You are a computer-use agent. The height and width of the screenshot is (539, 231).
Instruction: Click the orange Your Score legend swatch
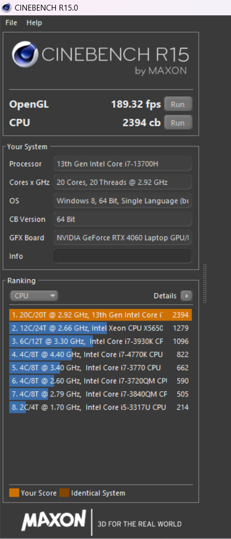[x=14, y=493]
